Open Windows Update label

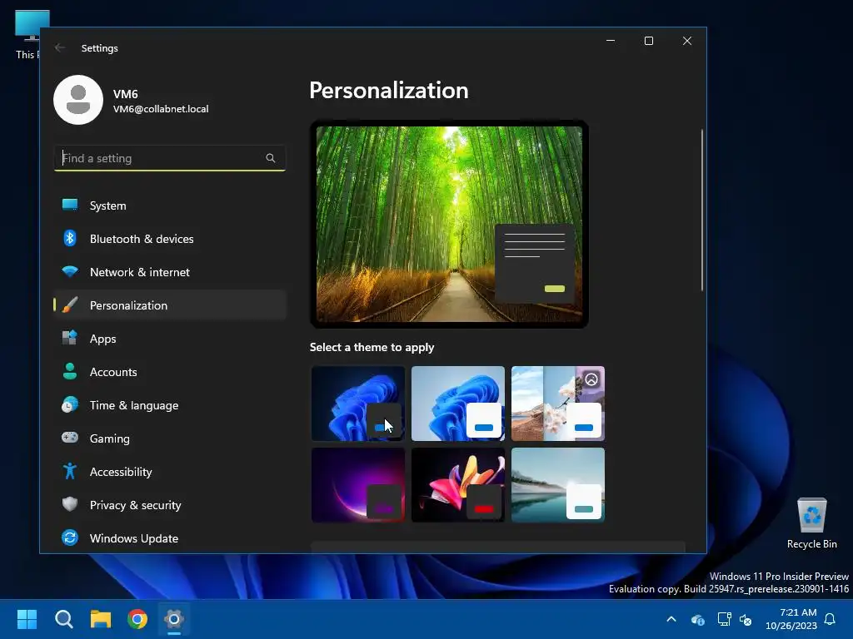coord(134,538)
